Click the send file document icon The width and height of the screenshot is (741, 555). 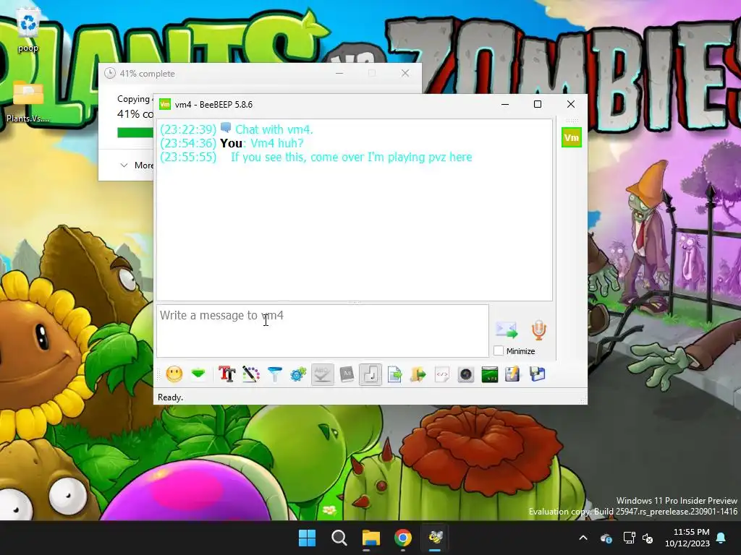(394, 374)
